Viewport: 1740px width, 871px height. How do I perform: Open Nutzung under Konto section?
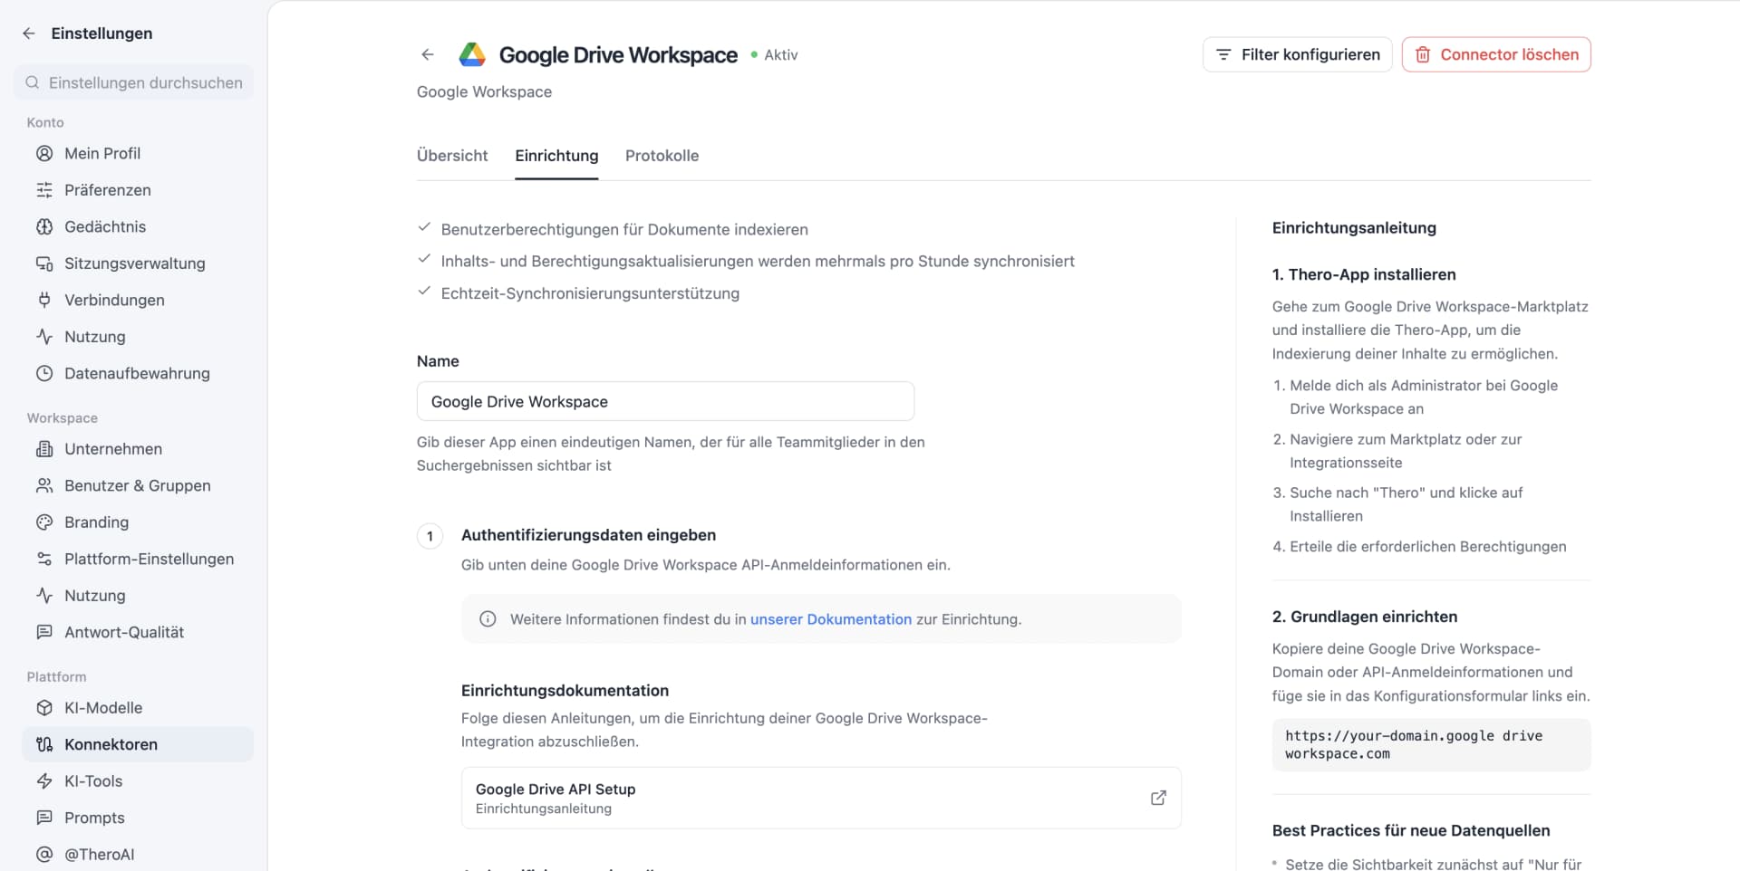click(x=138, y=337)
